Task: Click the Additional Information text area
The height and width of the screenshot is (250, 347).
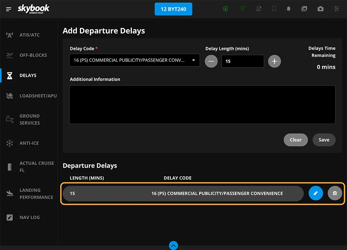Action: click(202, 105)
